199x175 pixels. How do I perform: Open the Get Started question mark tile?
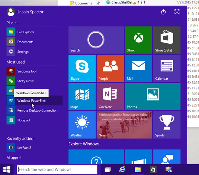point(96,157)
